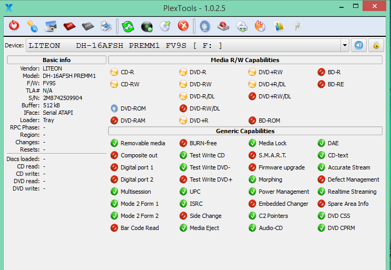Click the grayed-out pi icon in the toolbar
The image size is (391, 270).
(297, 26)
